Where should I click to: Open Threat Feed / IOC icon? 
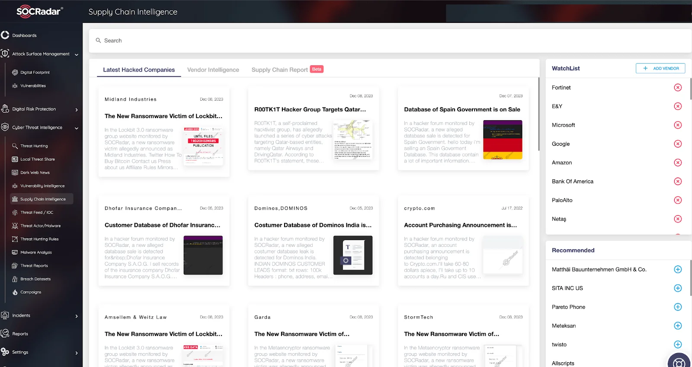pyautogui.click(x=15, y=212)
